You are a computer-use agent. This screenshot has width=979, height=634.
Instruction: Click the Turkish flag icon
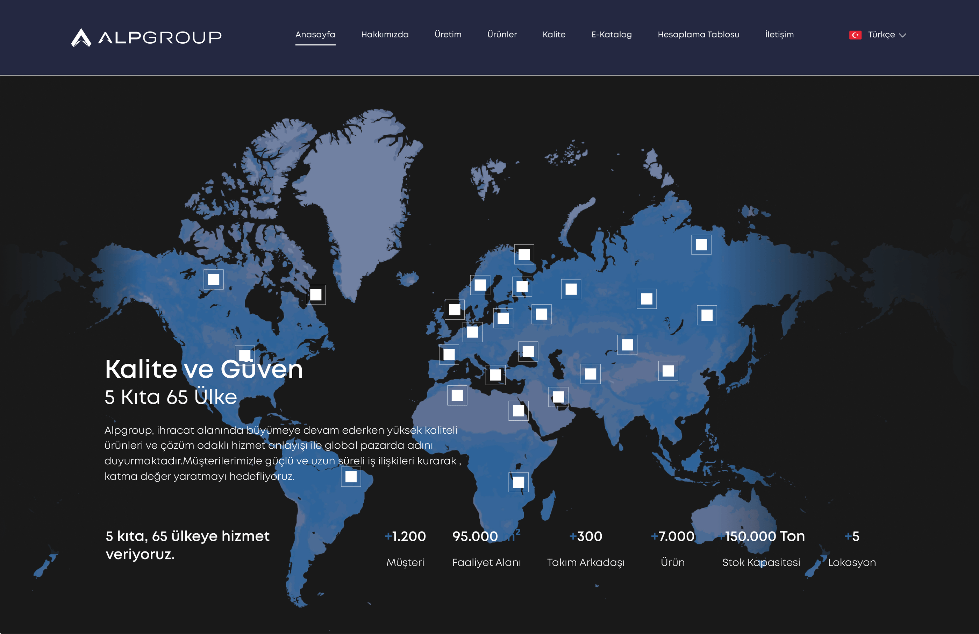[x=855, y=35]
